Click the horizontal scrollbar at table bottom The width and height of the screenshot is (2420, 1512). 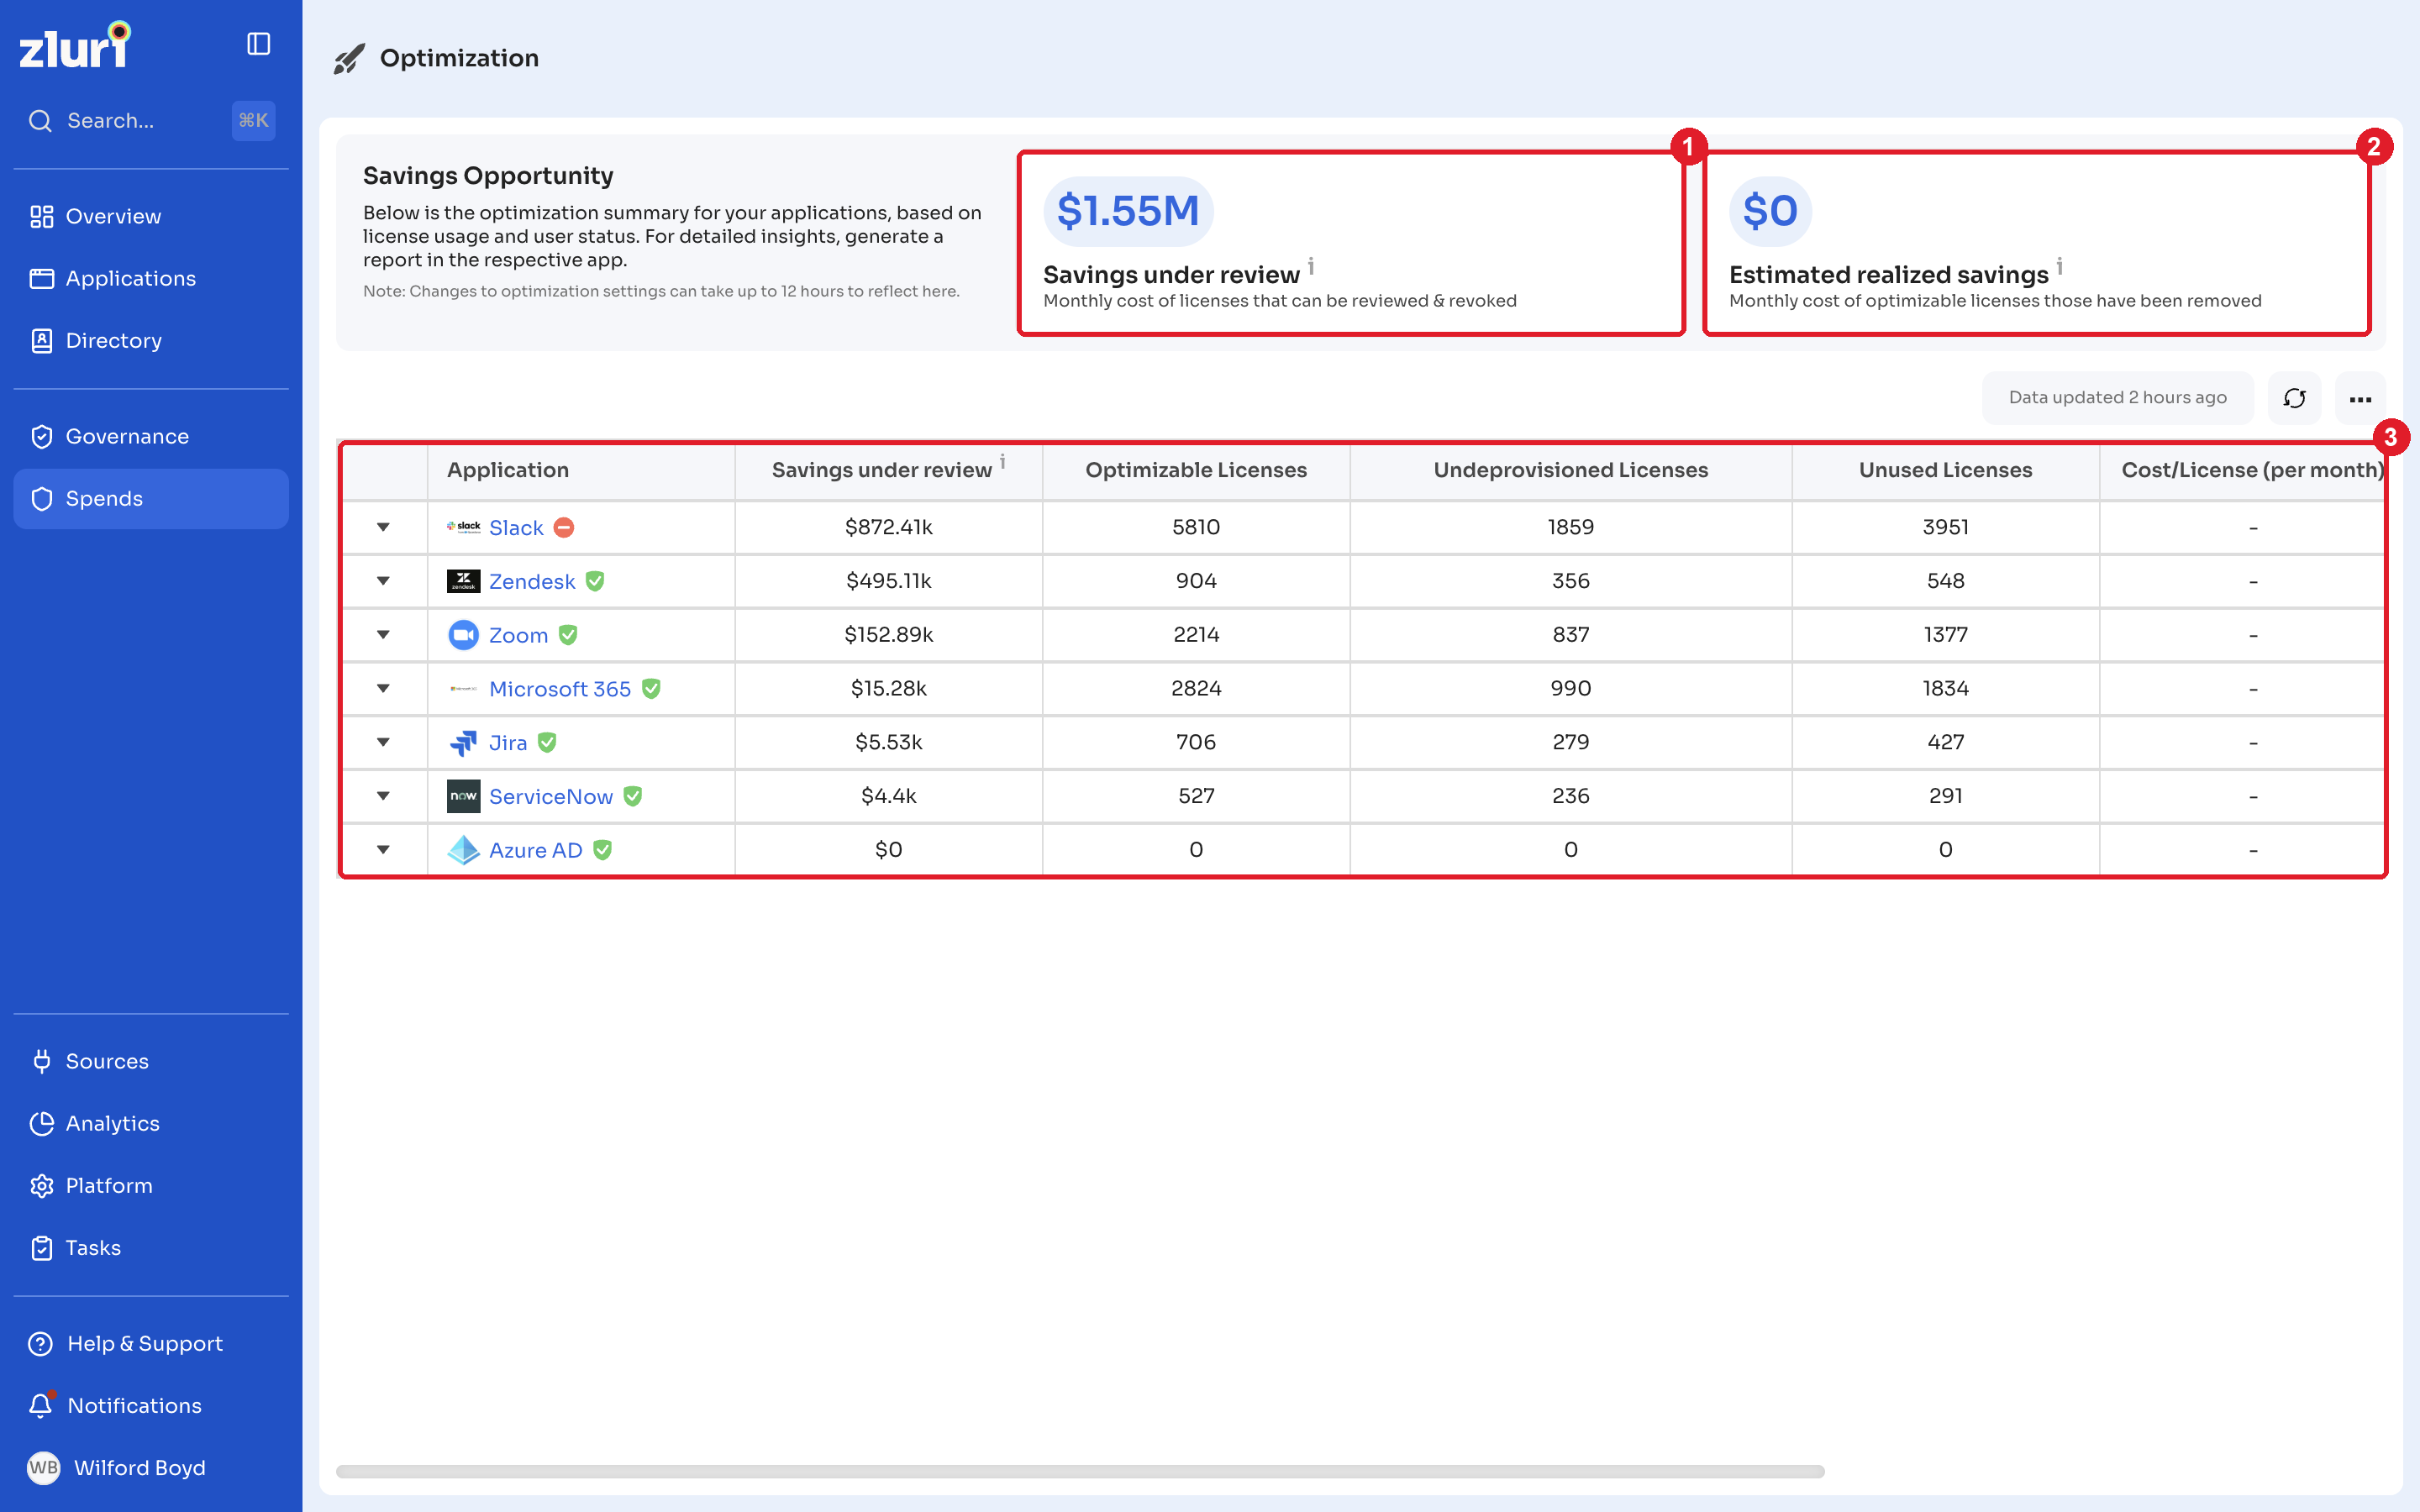[x=1080, y=1471]
